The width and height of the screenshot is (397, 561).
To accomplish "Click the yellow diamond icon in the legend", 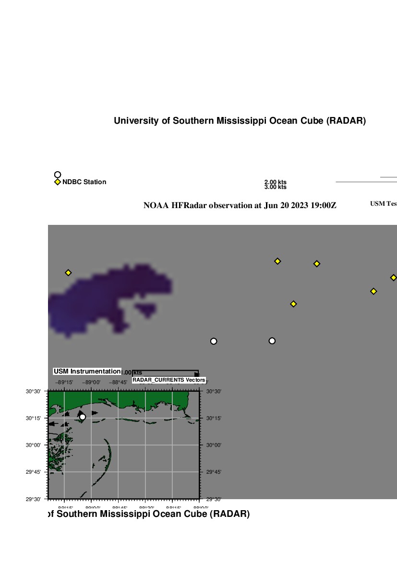I will (x=58, y=182).
